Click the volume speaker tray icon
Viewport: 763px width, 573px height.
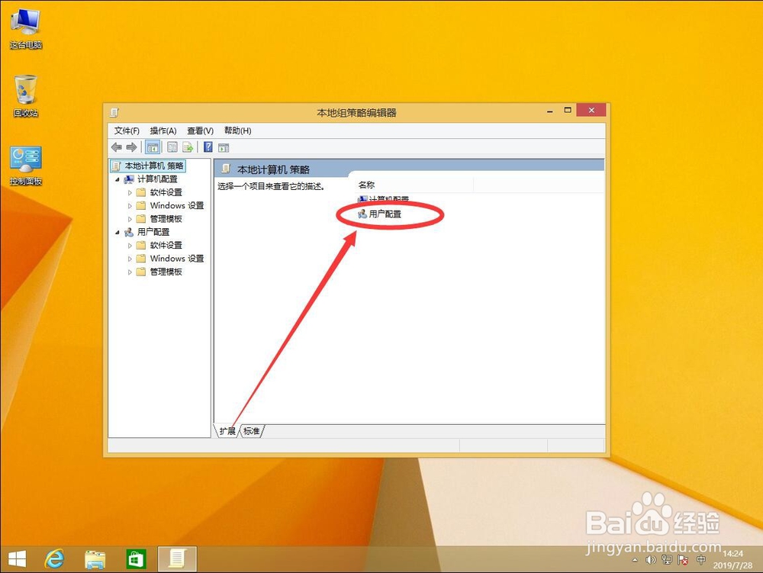coord(651,560)
